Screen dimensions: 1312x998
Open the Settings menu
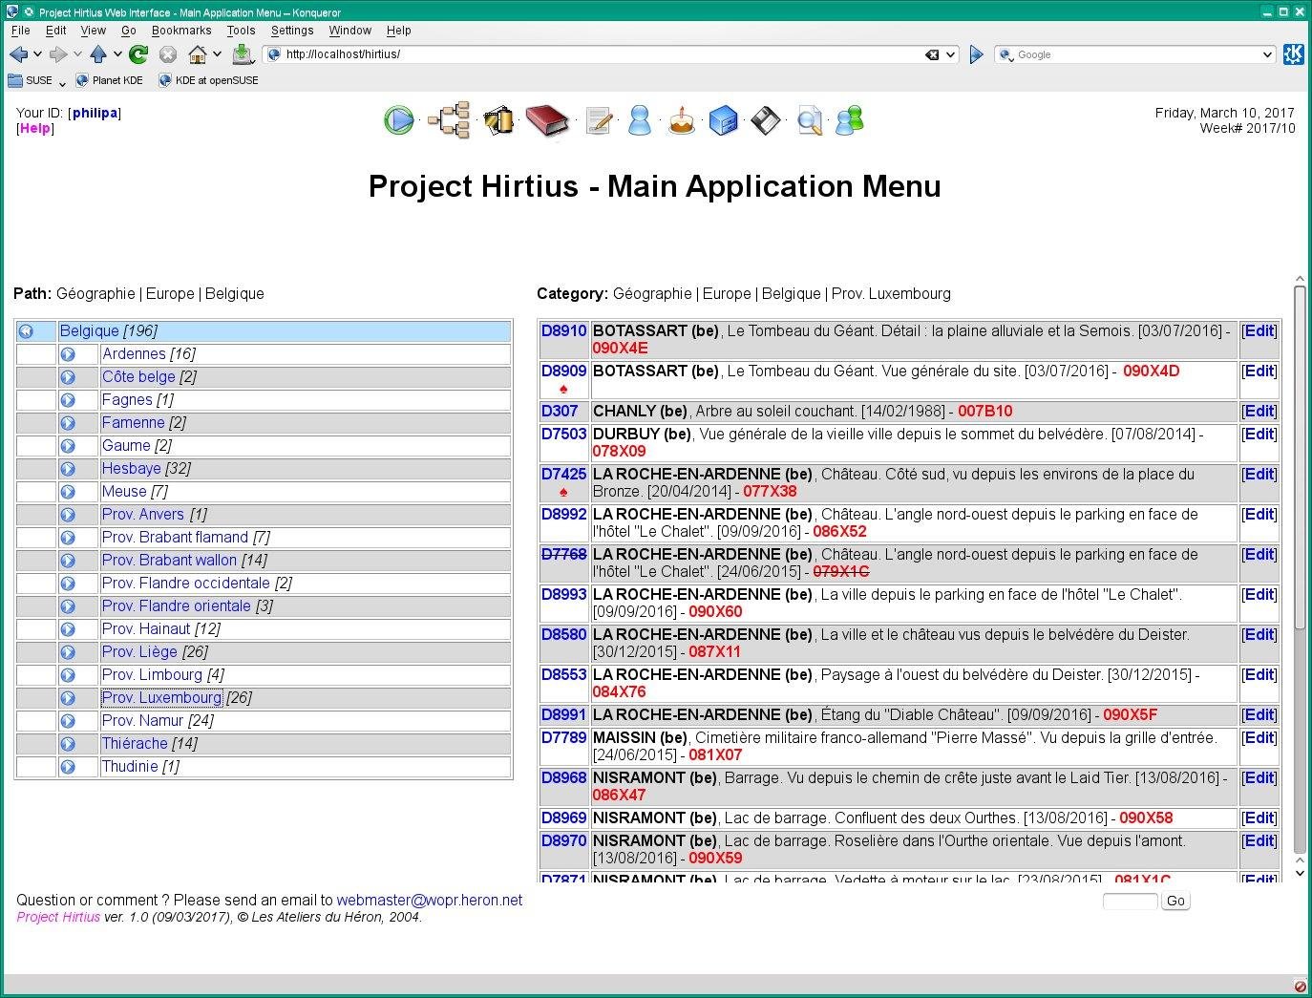click(x=292, y=30)
